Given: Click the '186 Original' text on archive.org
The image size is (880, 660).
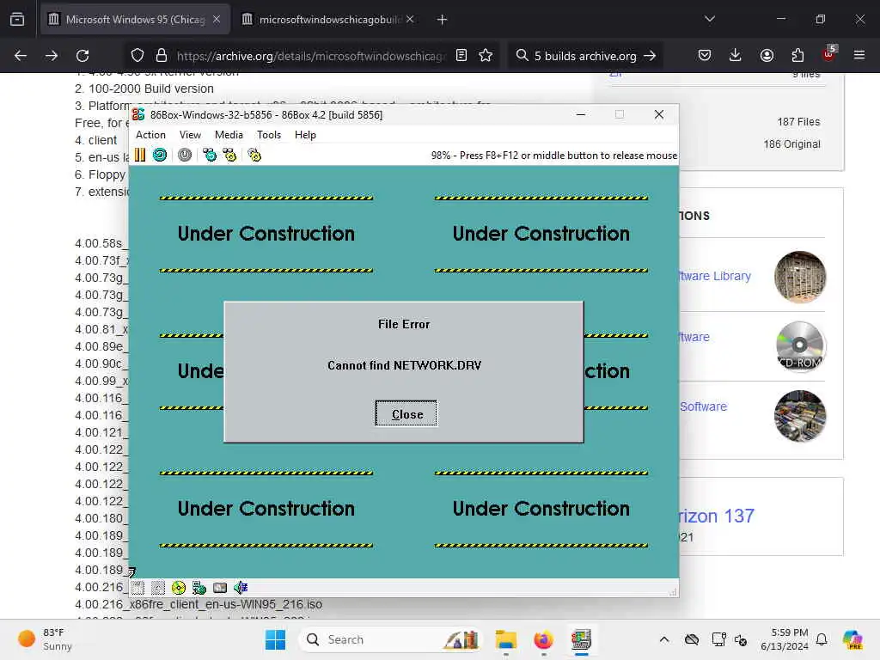Looking at the screenshot, I should (791, 144).
